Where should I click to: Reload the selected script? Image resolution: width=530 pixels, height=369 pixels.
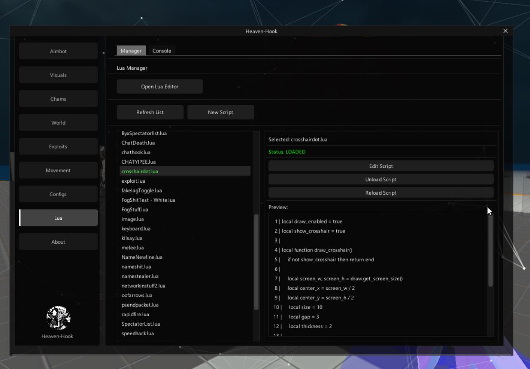click(x=381, y=193)
